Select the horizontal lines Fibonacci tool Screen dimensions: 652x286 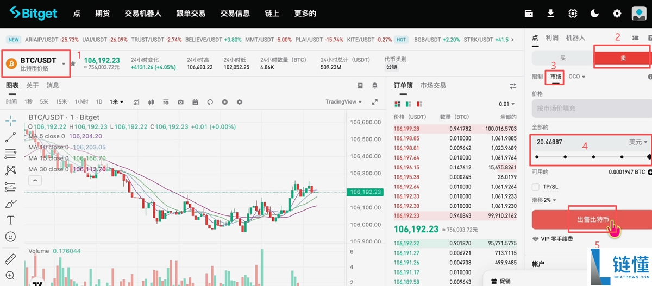point(10,154)
